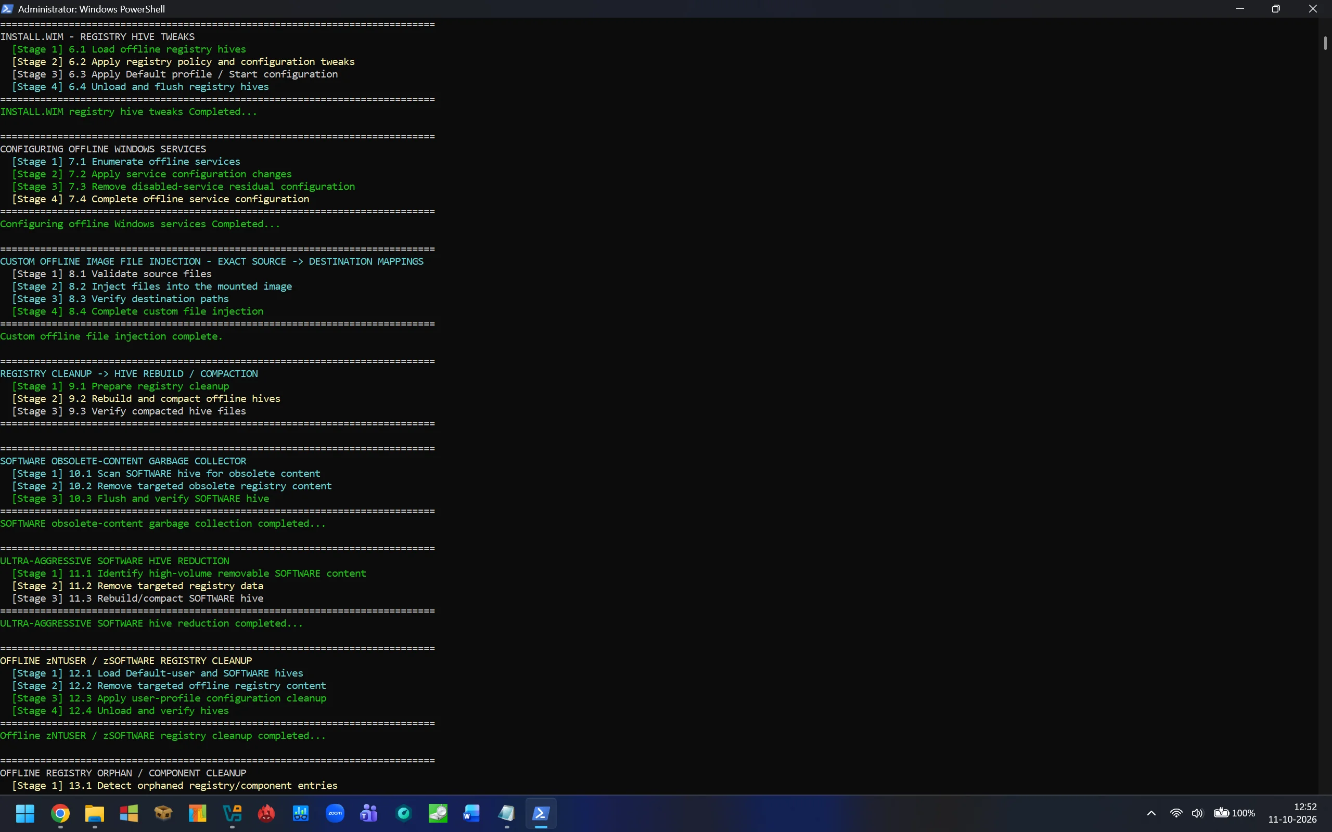Click 'INSTALL.WIM - REGISTRY HIVE TWEAKS' heading
Image resolution: width=1332 pixels, height=832 pixels.
[97, 36]
